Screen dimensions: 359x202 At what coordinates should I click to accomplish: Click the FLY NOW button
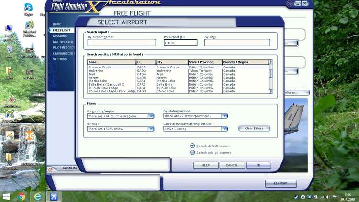(x=281, y=183)
